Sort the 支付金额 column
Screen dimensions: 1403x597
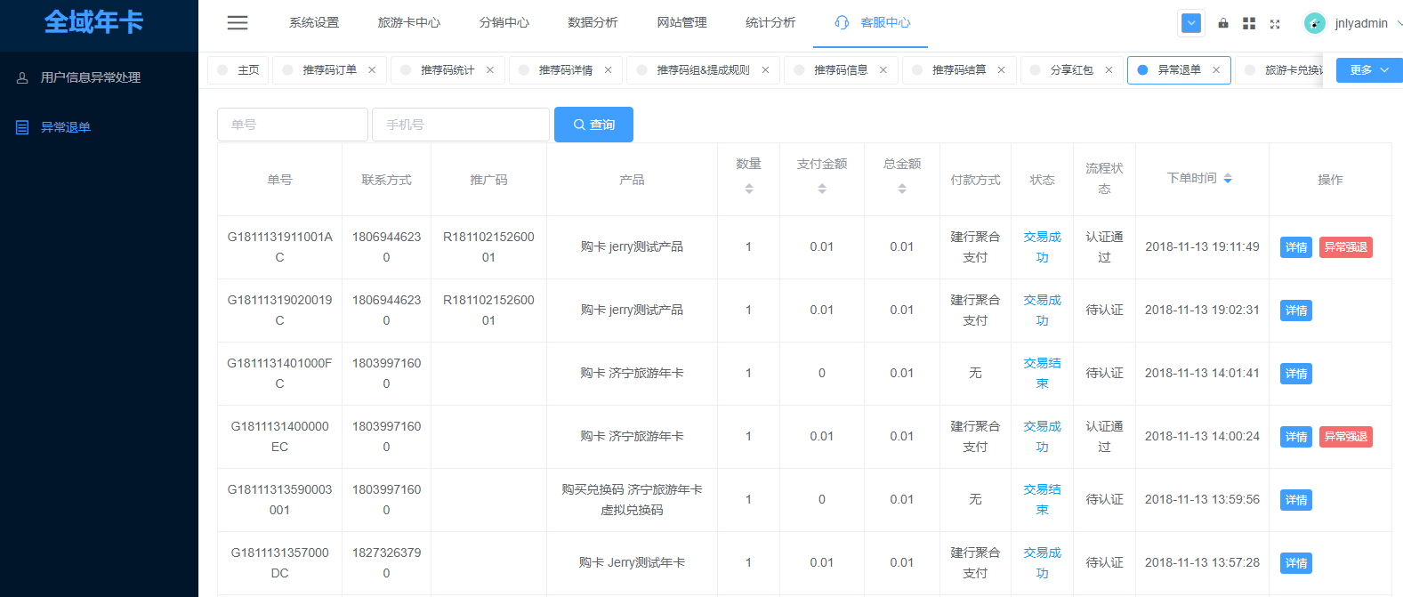[822, 189]
